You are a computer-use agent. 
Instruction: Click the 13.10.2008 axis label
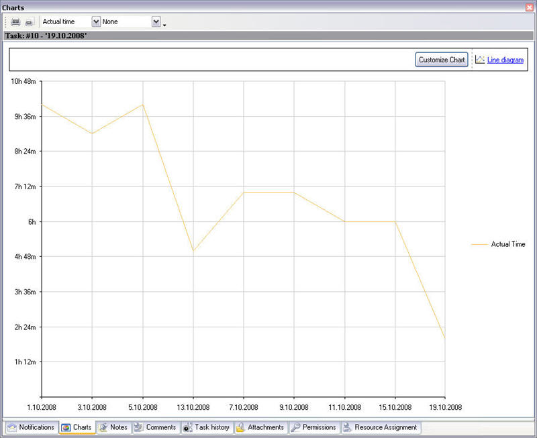click(193, 407)
